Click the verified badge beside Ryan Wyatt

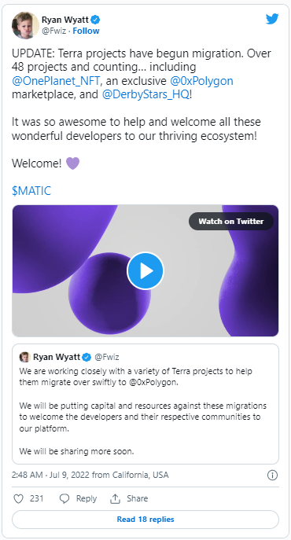click(96, 20)
